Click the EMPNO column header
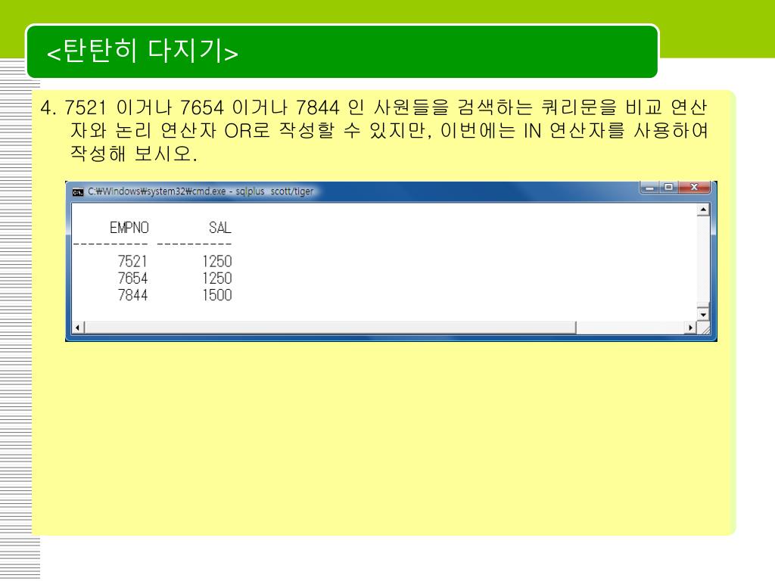This screenshot has width=775, height=581. coord(129,227)
